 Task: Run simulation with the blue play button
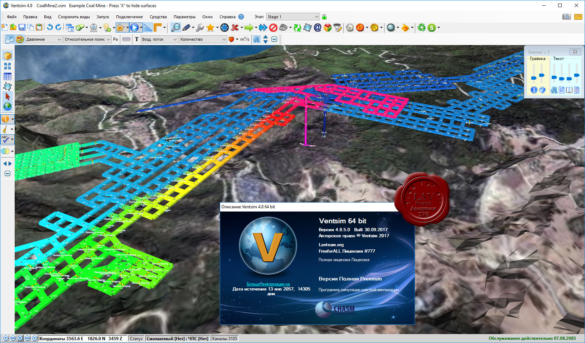pos(134,28)
